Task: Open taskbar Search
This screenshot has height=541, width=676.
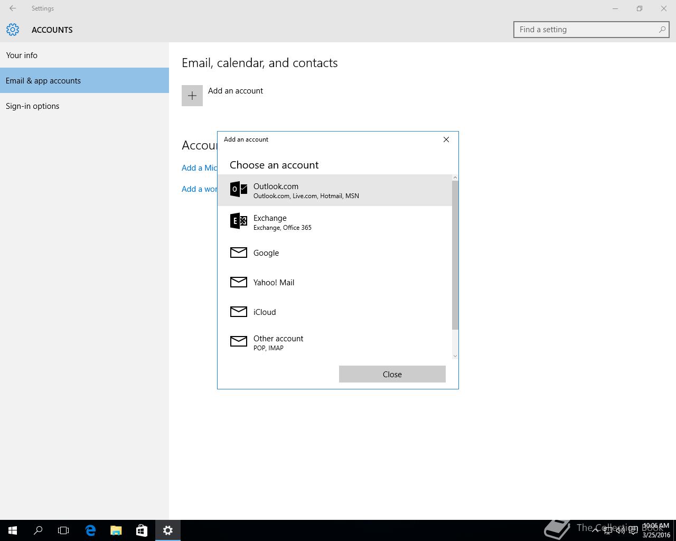Action: point(38,530)
